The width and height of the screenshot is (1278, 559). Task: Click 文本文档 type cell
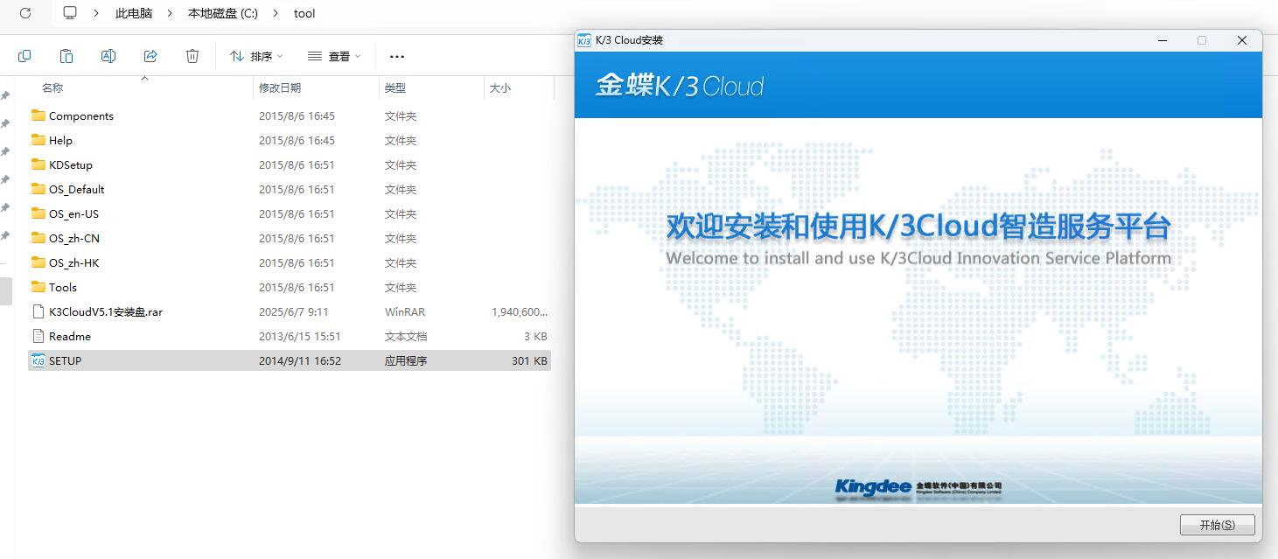pos(406,336)
